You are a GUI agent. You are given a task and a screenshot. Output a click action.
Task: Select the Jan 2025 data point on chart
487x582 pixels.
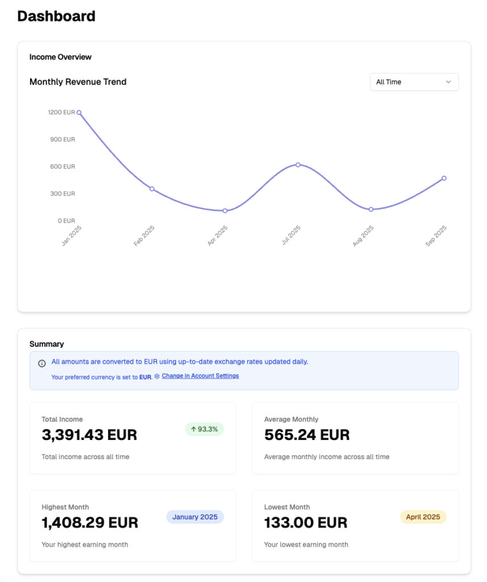tap(79, 113)
